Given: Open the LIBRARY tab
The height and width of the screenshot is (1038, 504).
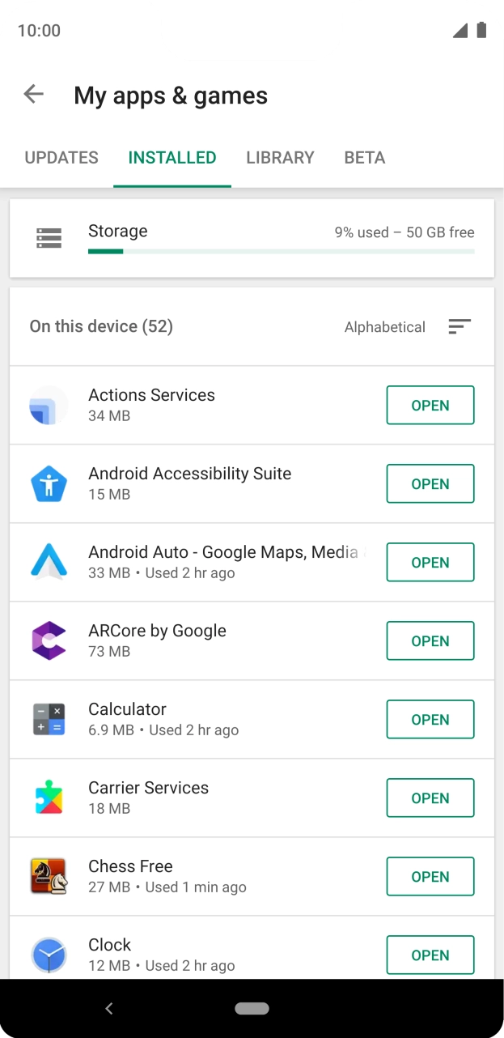Looking at the screenshot, I should (281, 157).
